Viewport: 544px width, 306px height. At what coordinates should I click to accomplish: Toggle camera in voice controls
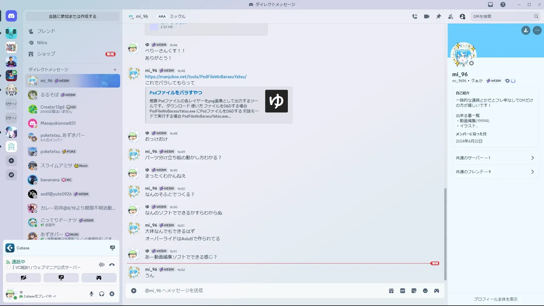point(23,278)
